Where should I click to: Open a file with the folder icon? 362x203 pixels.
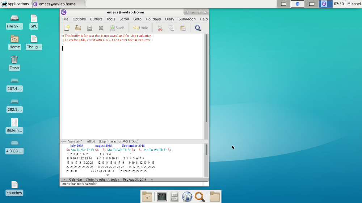tap(78, 28)
